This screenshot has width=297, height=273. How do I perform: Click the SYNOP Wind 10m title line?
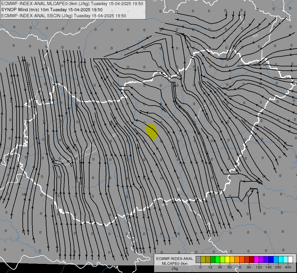52,10
